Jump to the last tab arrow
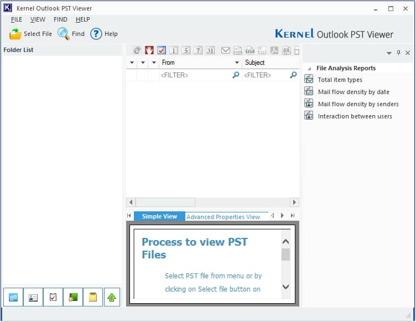This screenshot has height=322, width=416. click(293, 216)
